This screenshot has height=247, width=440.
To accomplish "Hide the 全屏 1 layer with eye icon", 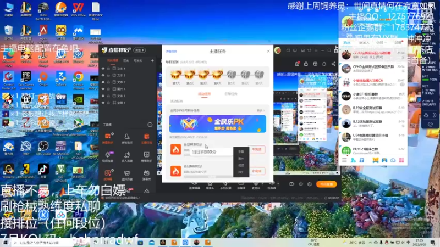I will (103, 103).
